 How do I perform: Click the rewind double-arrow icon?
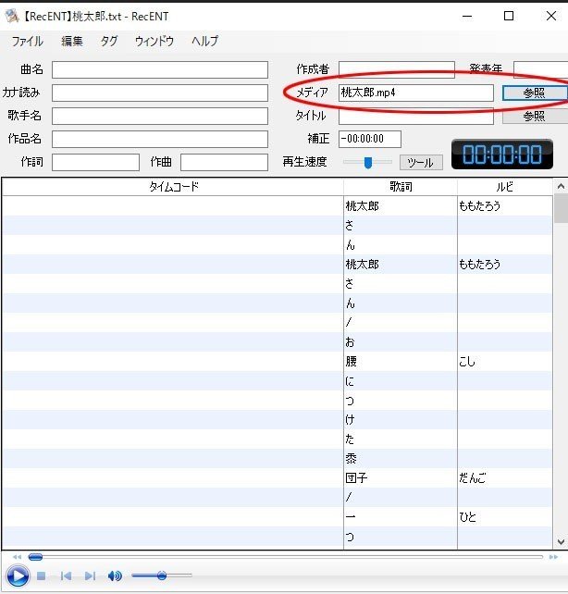click(17, 557)
